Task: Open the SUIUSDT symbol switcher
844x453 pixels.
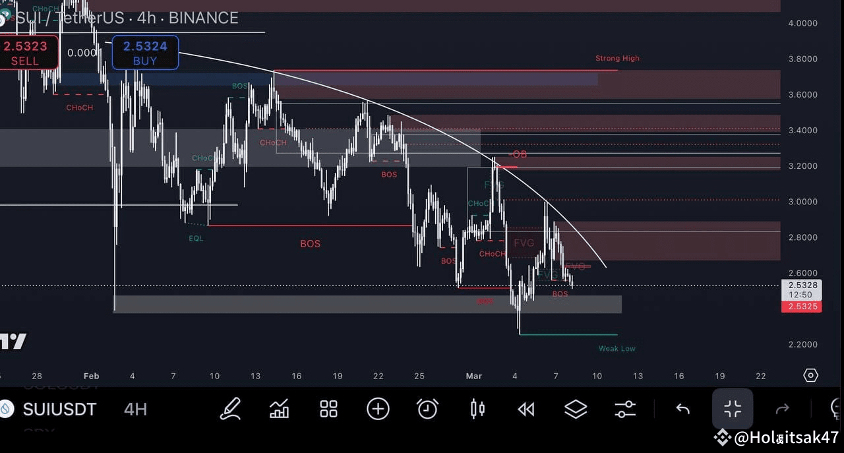Action: pos(59,409)
